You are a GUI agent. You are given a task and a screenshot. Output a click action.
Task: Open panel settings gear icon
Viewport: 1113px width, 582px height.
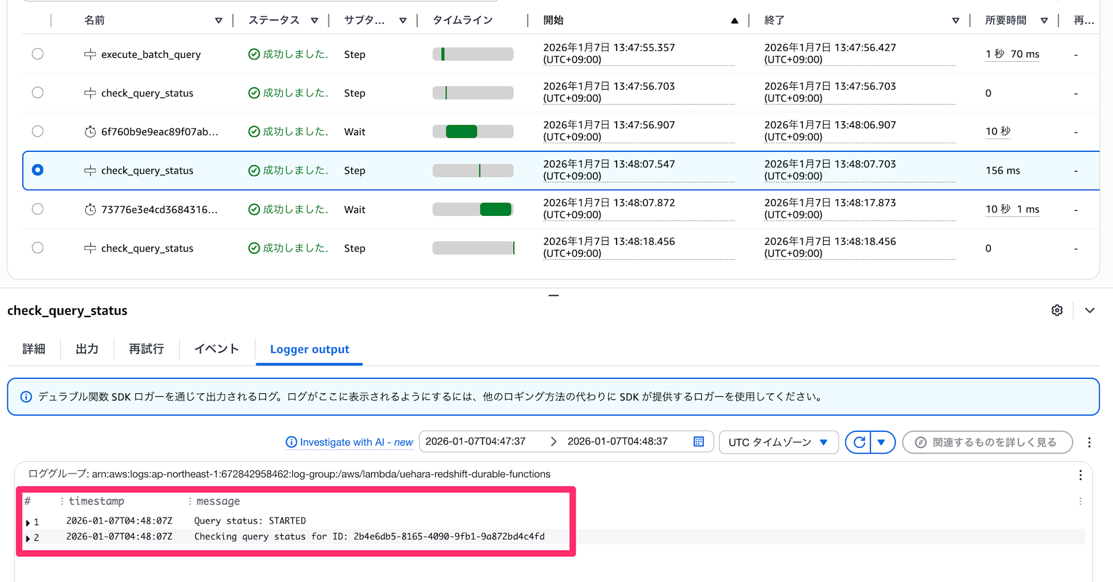[x=1057, y=310]
